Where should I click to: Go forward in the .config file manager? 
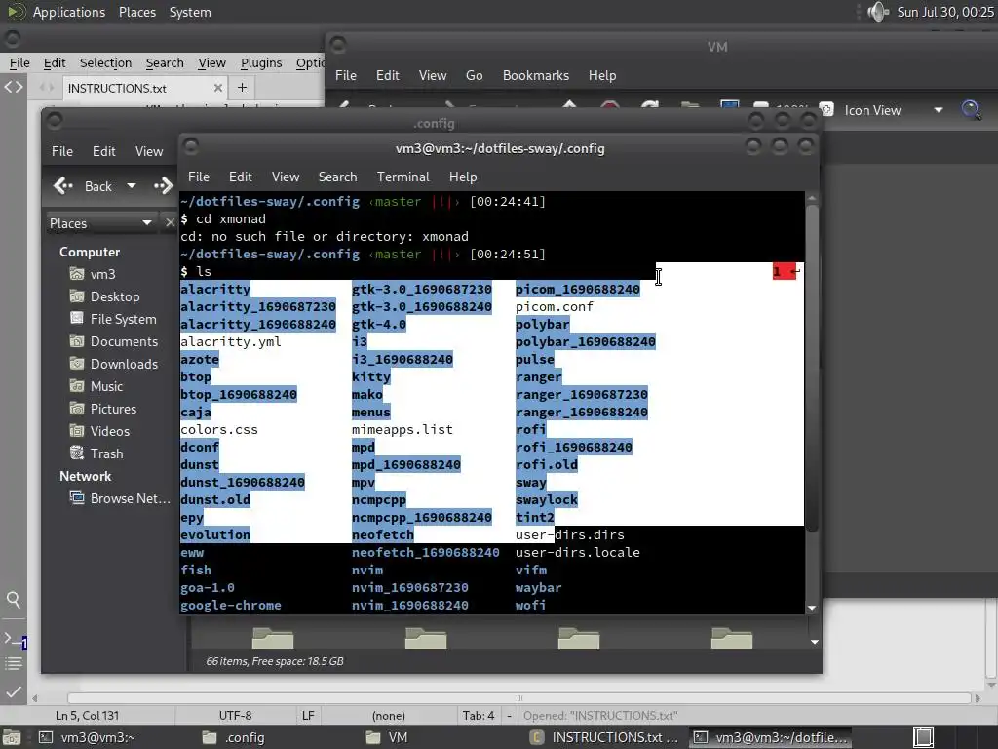(164, 186)
